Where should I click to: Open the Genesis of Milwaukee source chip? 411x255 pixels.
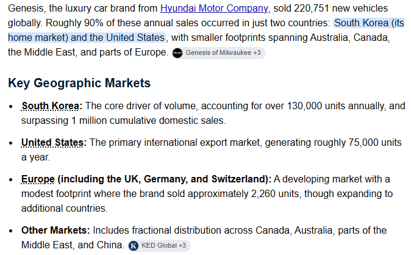pos(219,53)
